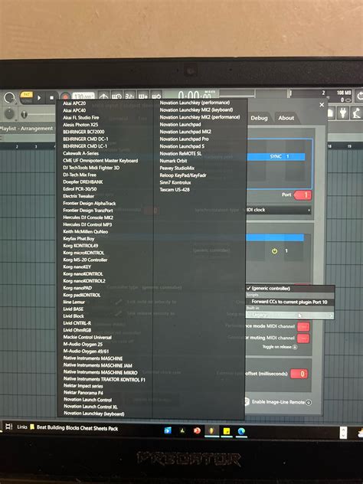Select (generic controller) in controller type menu
Screen dimensions: 363x484
(x=289, y=288)
